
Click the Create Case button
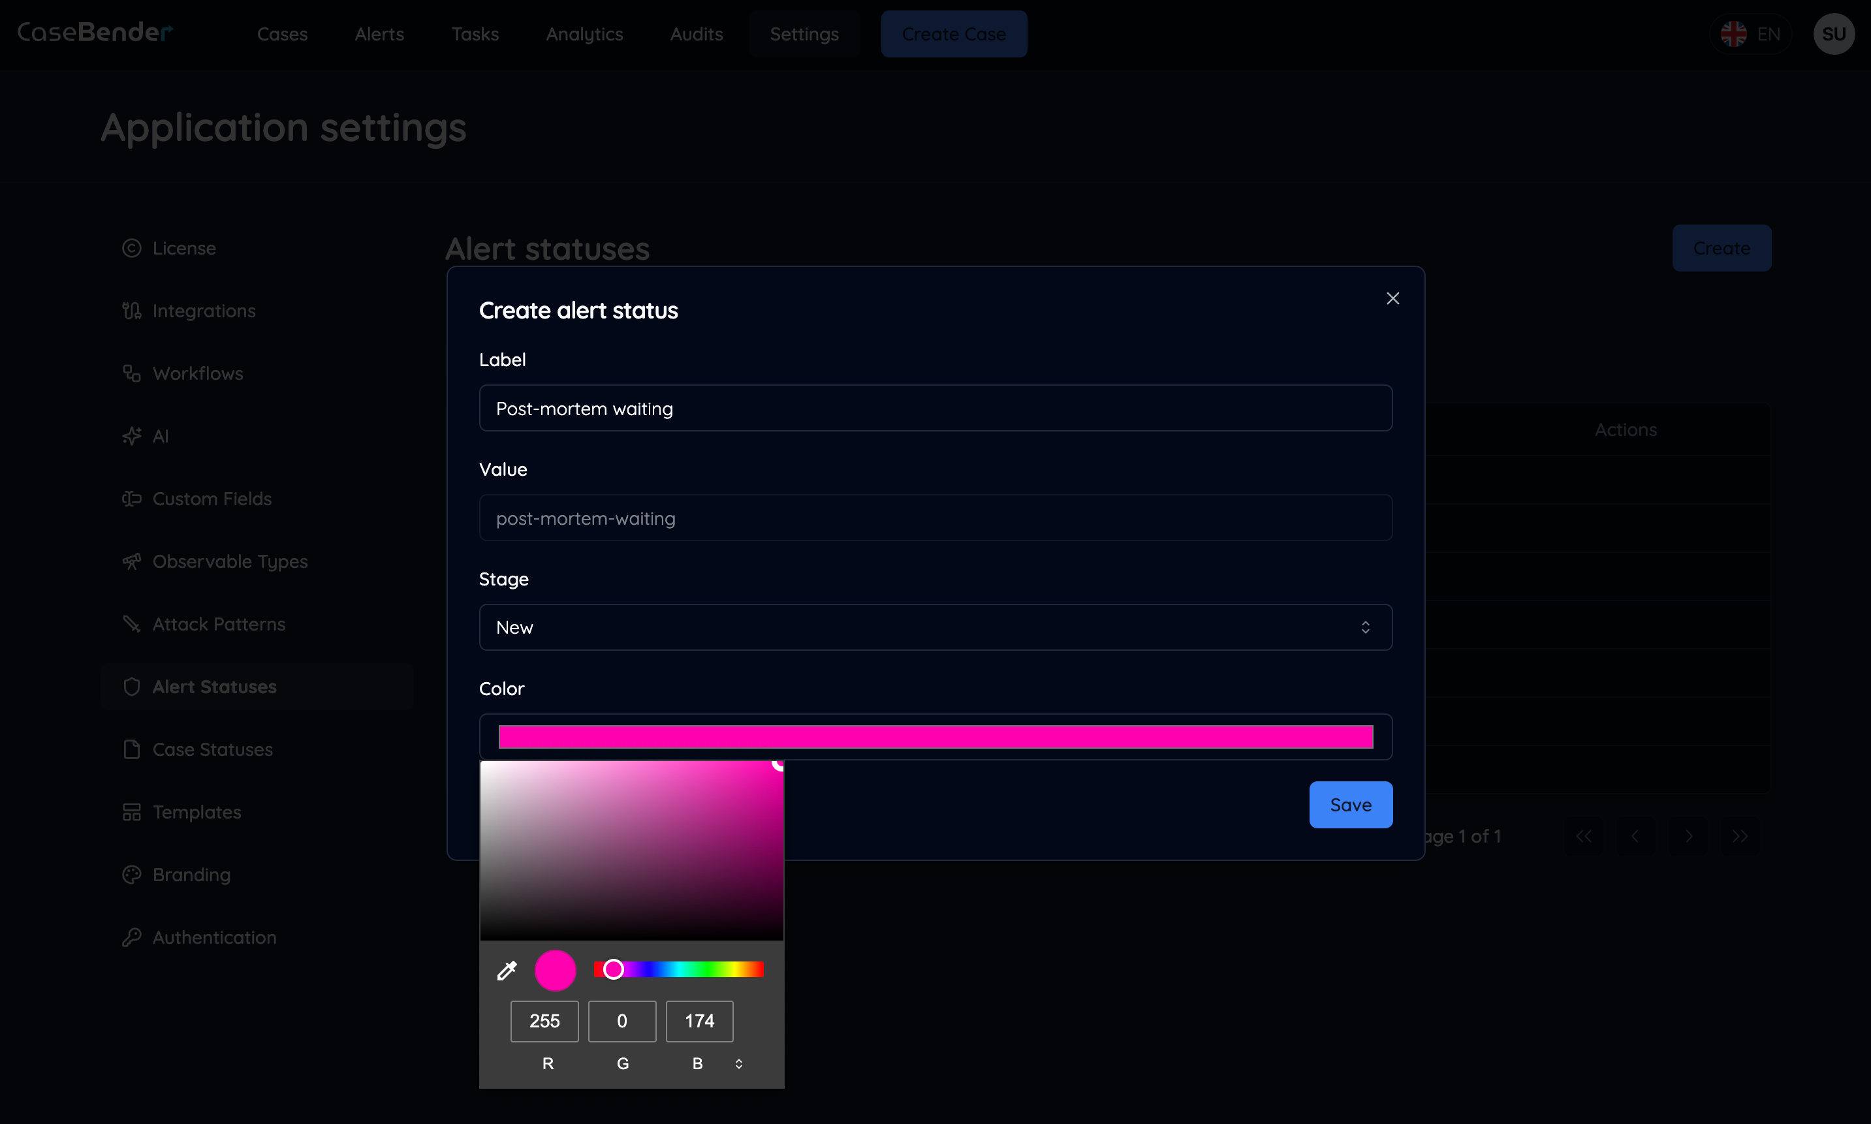(x=954, y=33)
